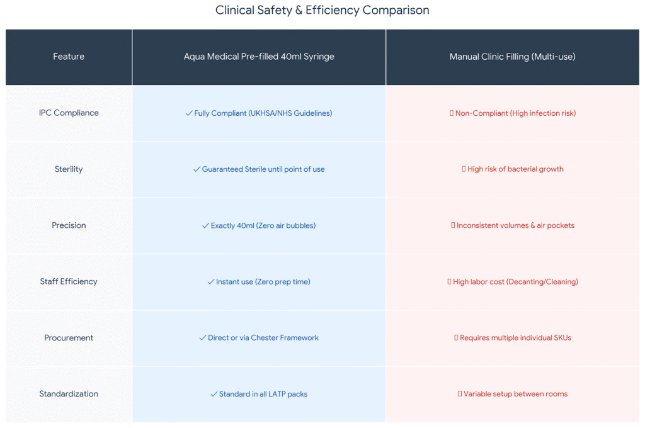Click the checkmark before Exactly 40ml
The width and height of the screenshot is (645, 428).
pos(205,225)
